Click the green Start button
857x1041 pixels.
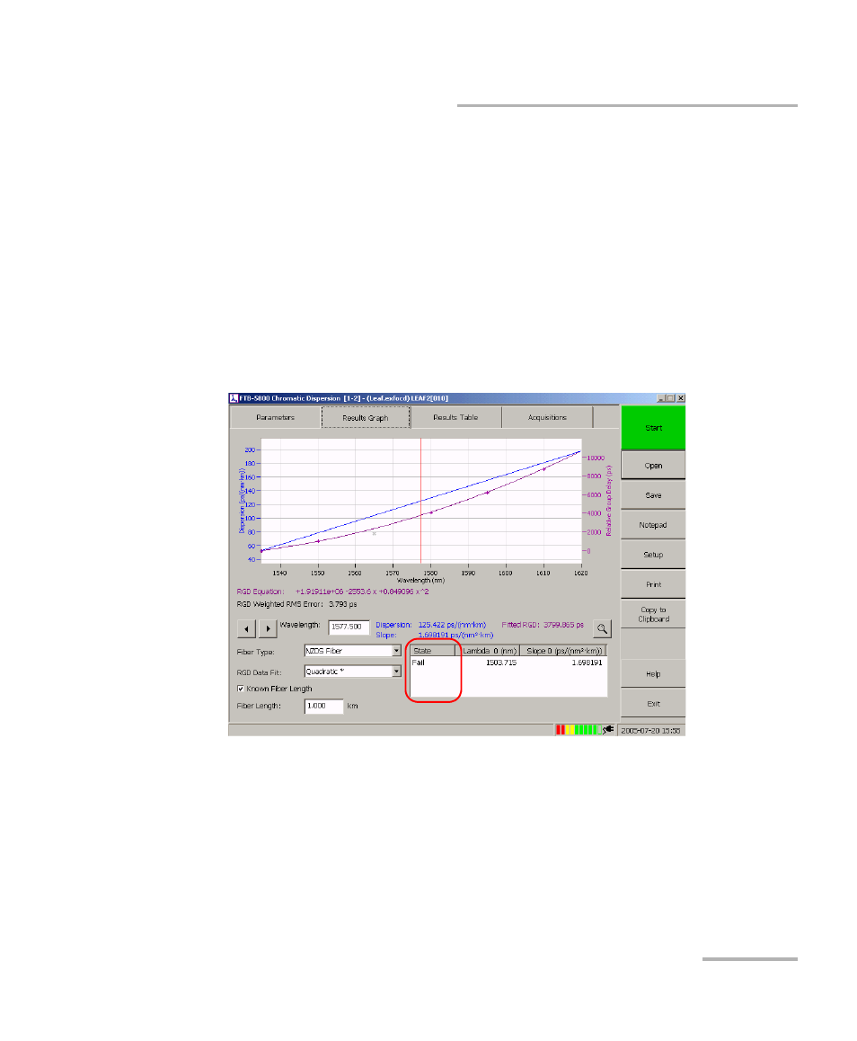[653, 428]
